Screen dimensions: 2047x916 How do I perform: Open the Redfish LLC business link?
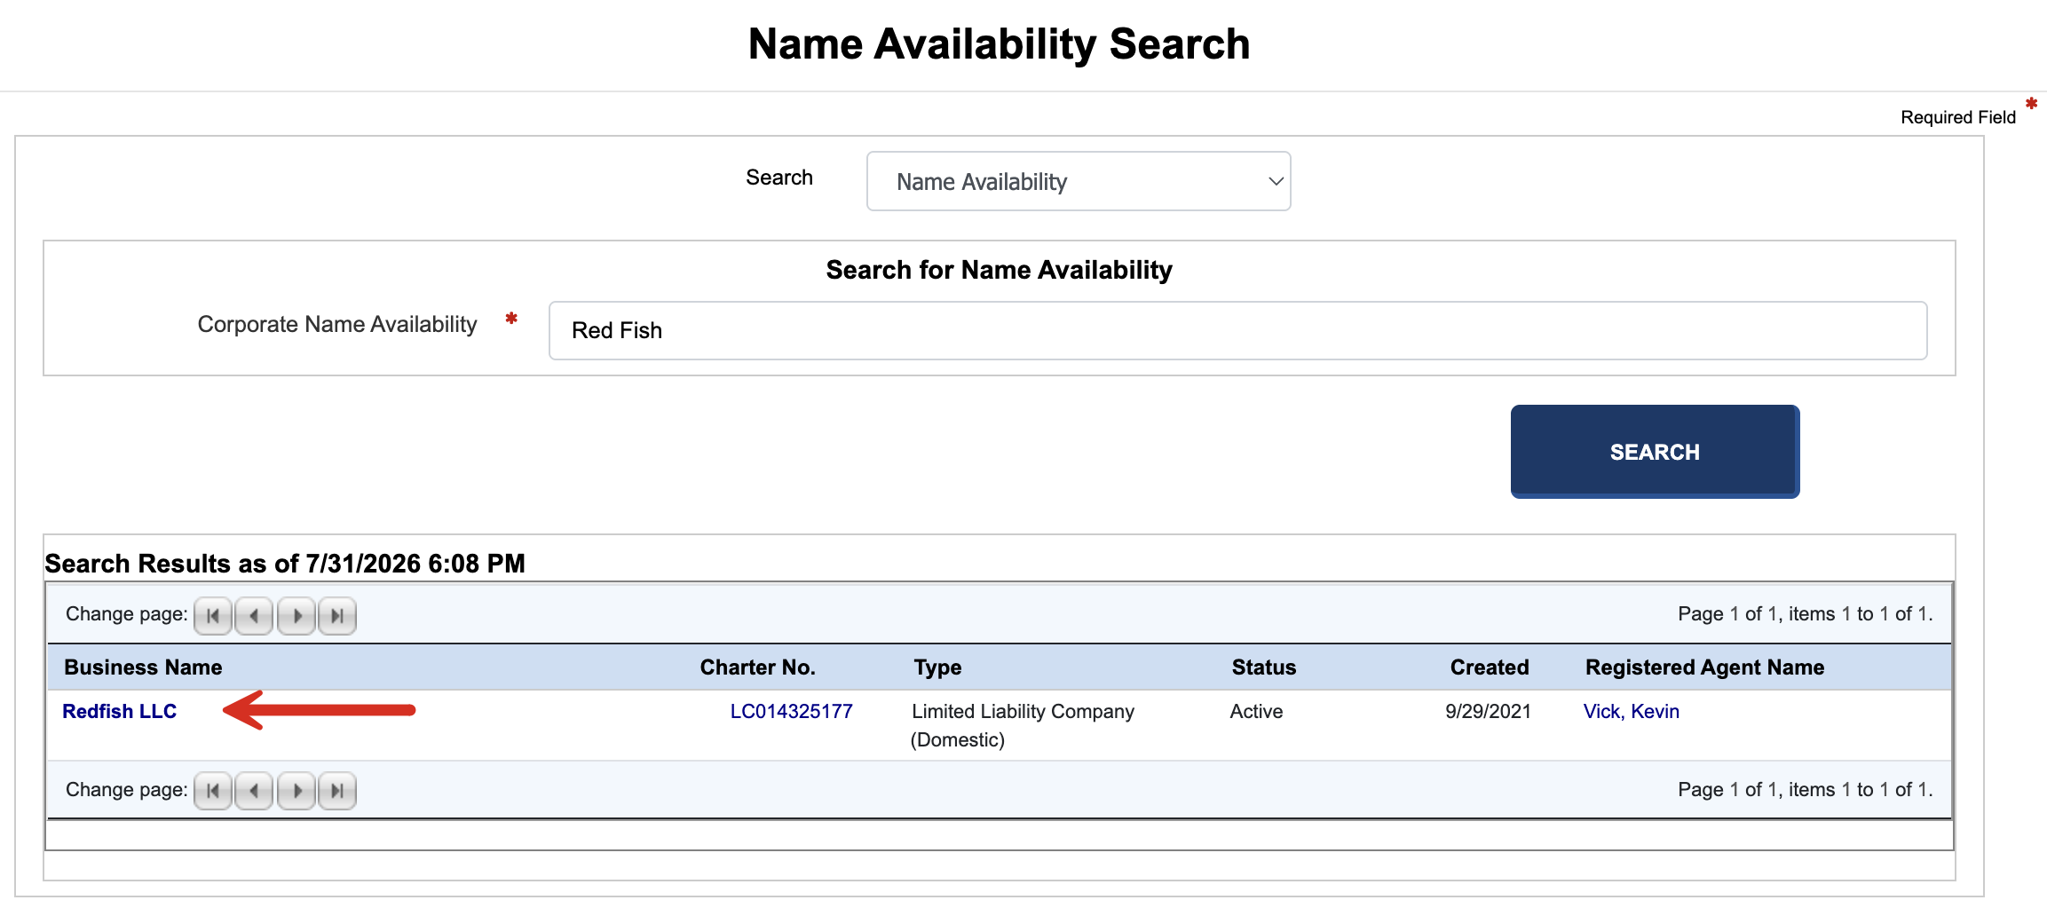pos(120,711)
